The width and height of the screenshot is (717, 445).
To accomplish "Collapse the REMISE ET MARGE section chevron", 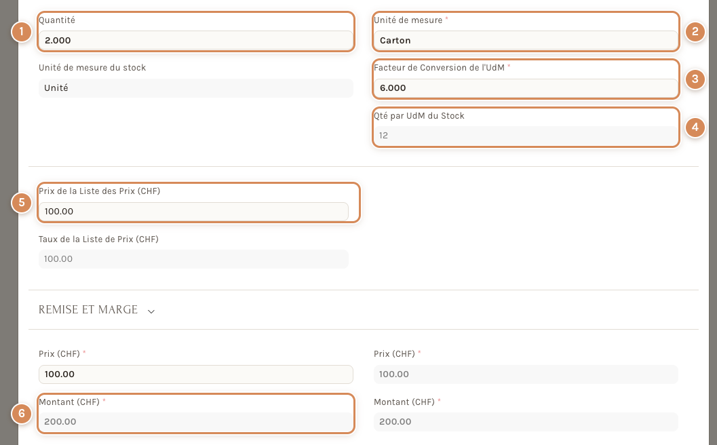I will (151, 311).
